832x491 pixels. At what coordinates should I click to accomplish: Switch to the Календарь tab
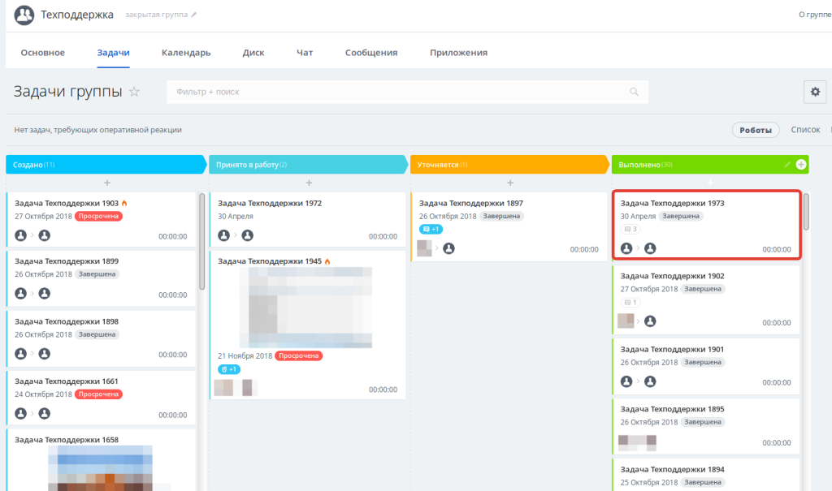[x=186, y=53]
